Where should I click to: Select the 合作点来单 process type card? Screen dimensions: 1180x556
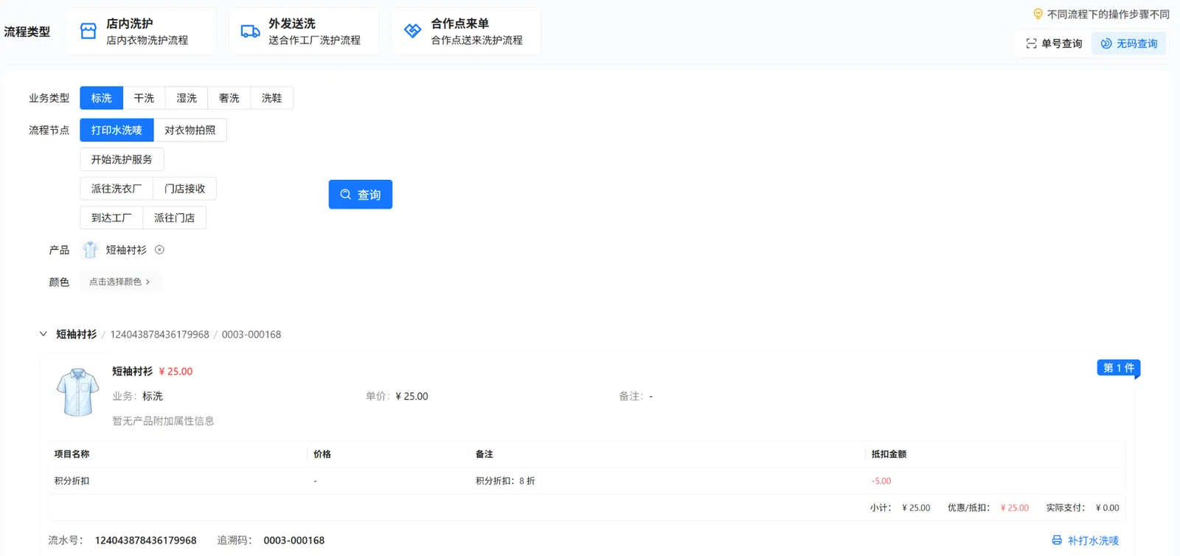pyautogui.click(x=466, y=31)
